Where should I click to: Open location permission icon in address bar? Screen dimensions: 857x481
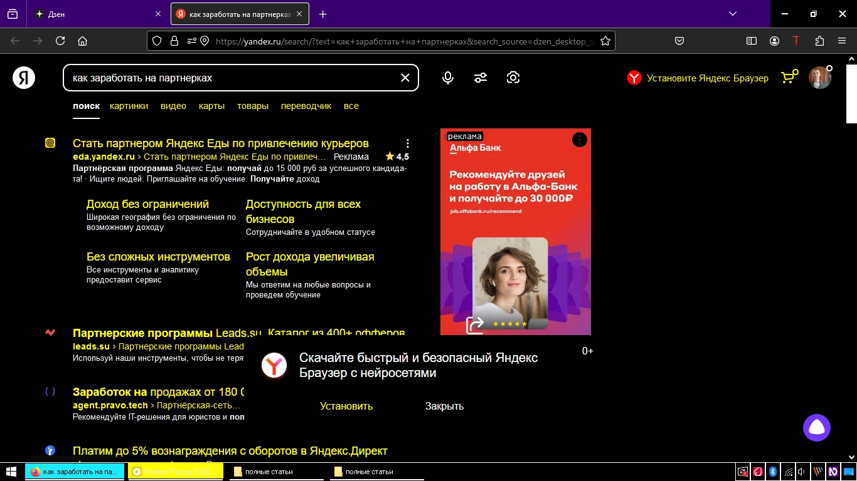point(205,41)
